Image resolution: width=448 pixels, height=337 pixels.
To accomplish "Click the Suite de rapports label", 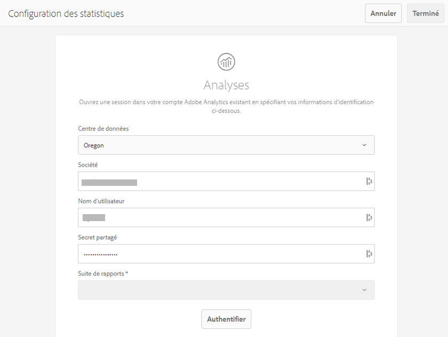I will pos(103,273).
